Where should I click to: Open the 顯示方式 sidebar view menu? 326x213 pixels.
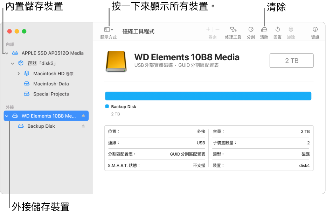tap(109, 30)
